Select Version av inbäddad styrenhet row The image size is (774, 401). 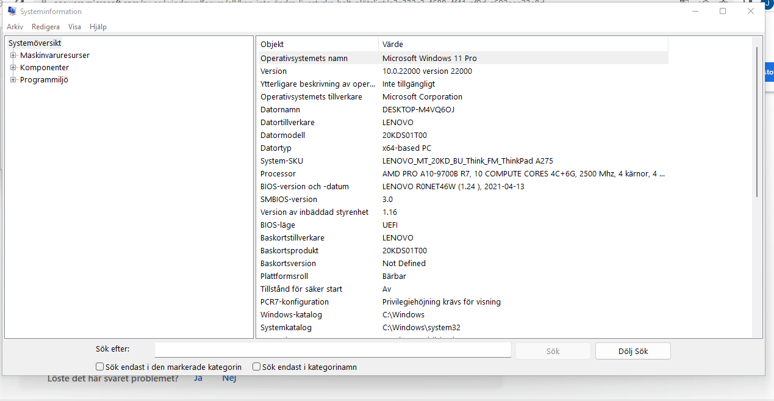(462, 212)
